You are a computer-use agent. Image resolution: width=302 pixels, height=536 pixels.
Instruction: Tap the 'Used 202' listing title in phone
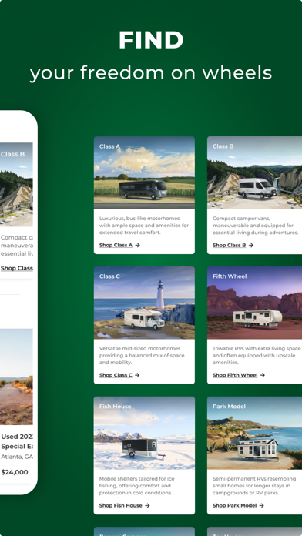coord(17,441)
